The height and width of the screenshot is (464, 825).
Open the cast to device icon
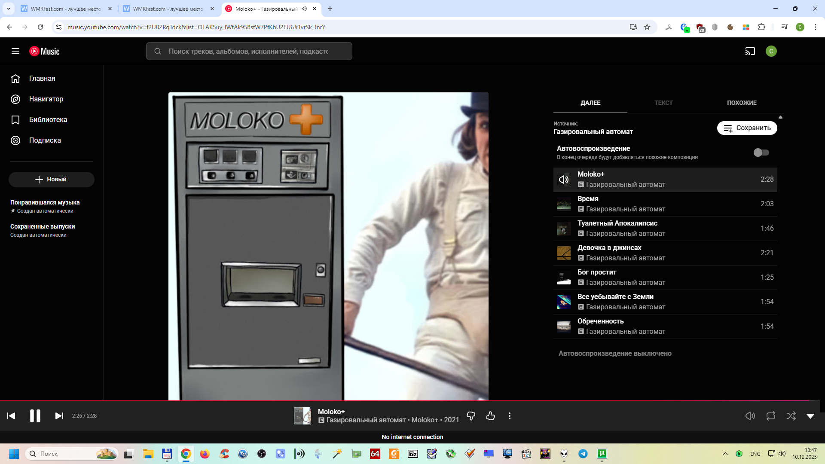(x=750, y=52)
